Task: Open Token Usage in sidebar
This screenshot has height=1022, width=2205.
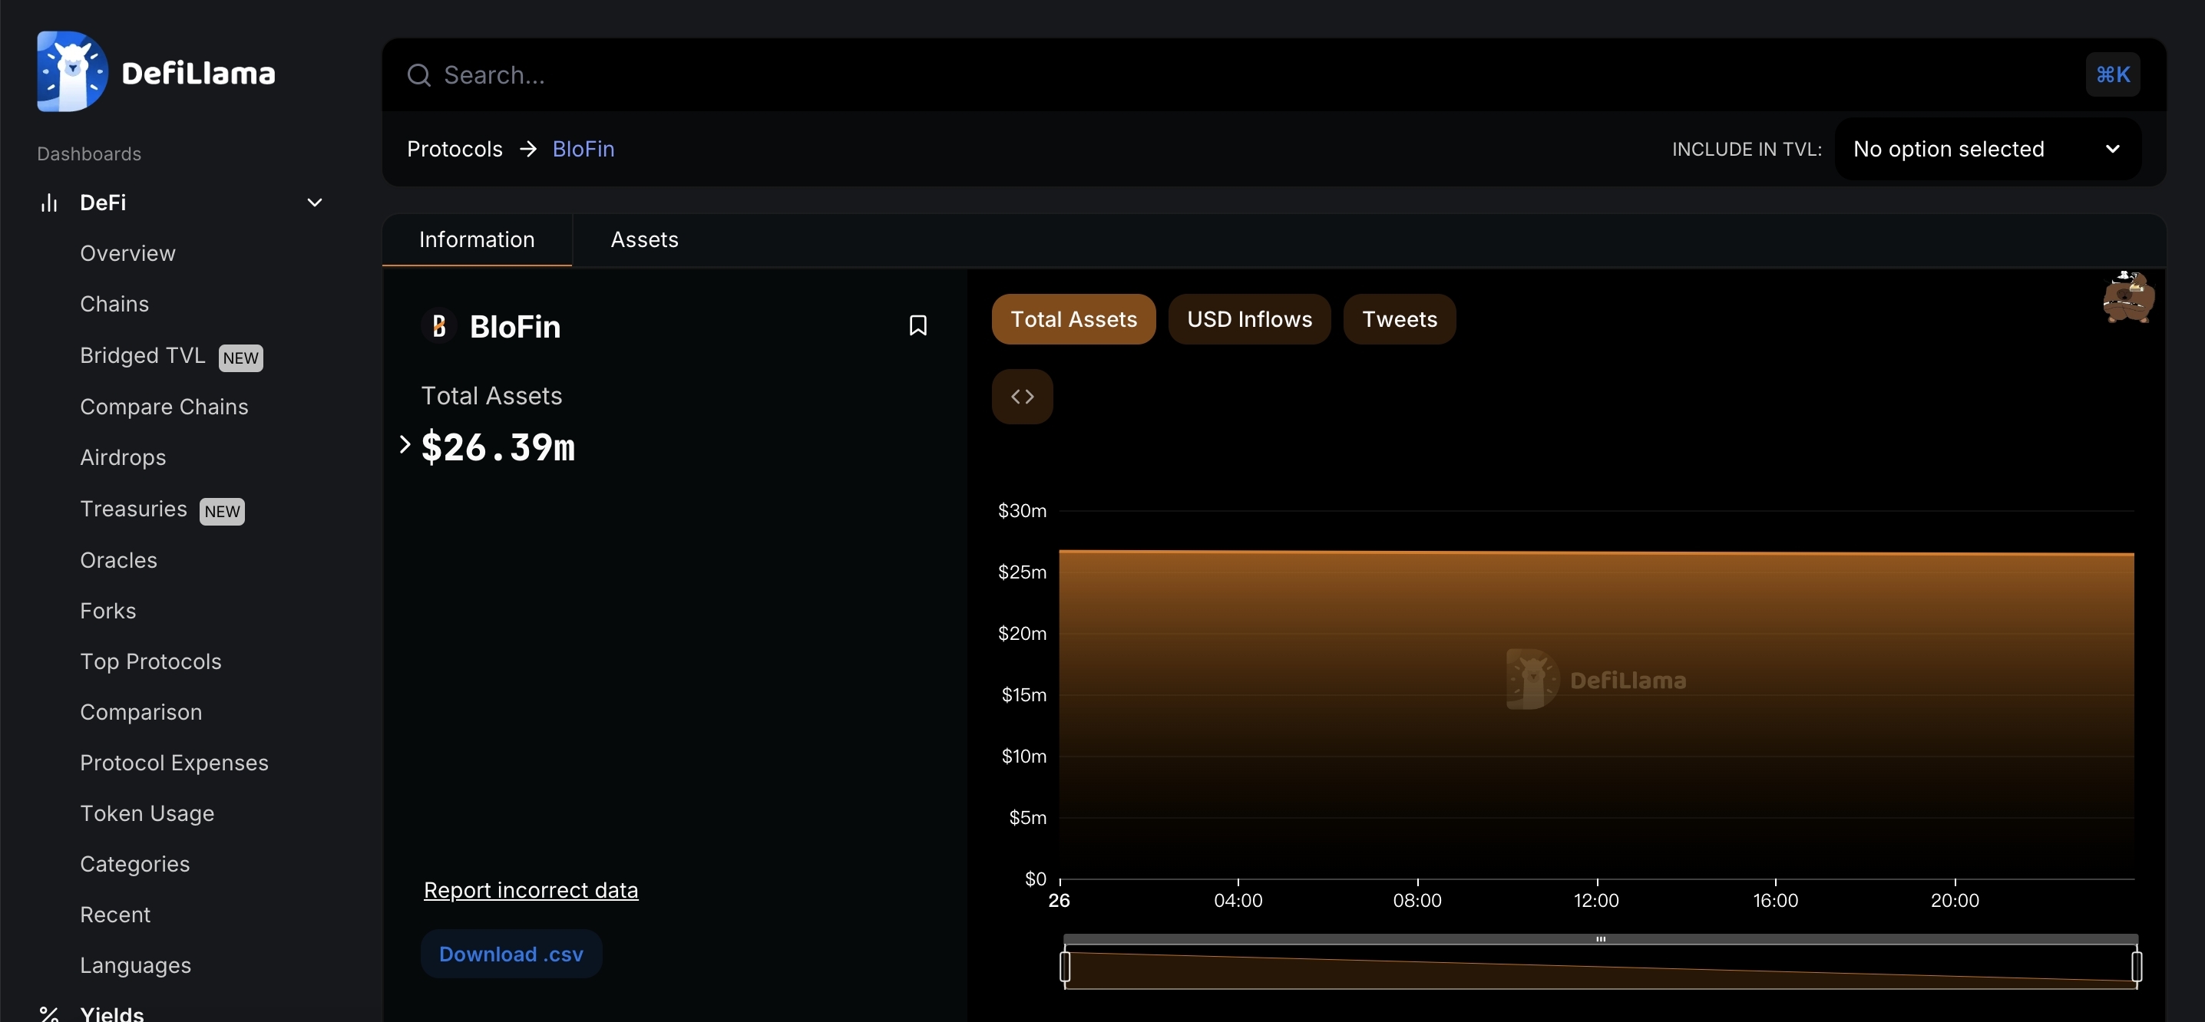Action: 147,813
